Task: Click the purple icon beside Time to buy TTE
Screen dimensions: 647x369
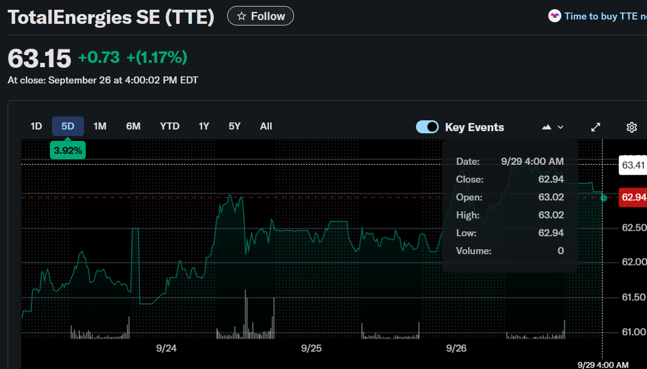Action: (x=555, y=16)
